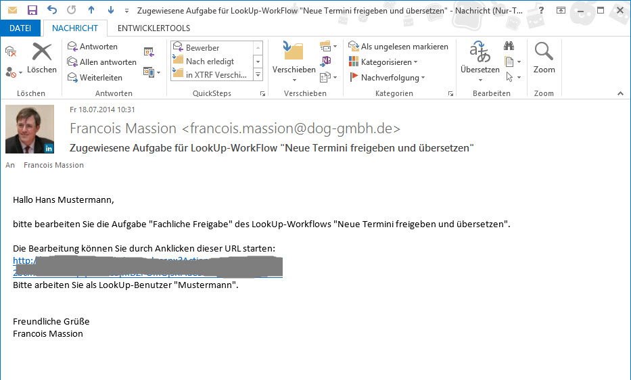Select Nach erledigt quick step

212,61
